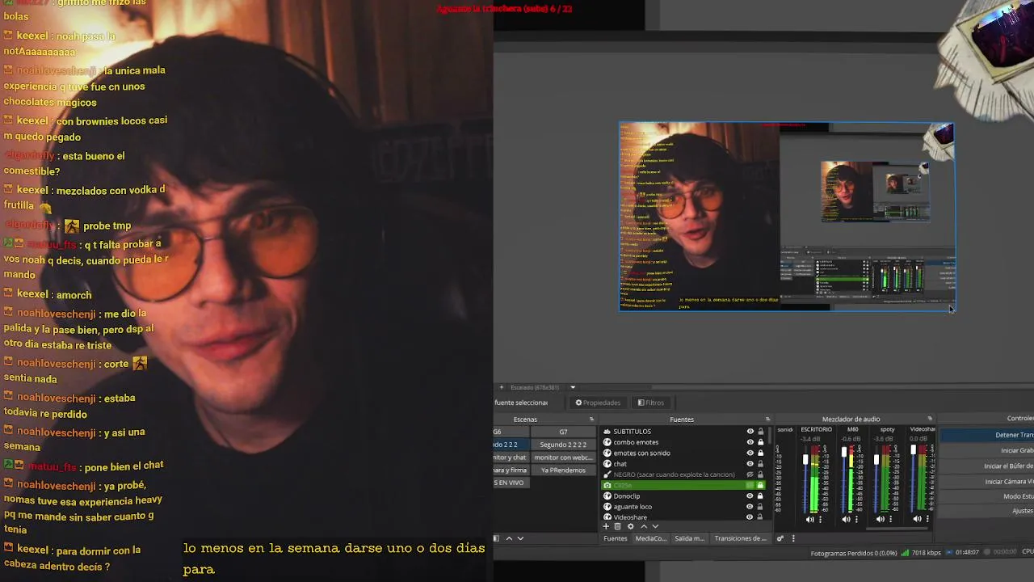Mute the M60 audio channel

tap(847, 519)
